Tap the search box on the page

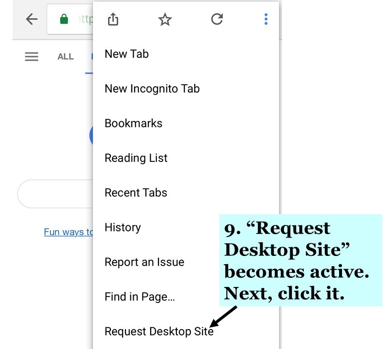pyautogui.click(x=55, y=194)
